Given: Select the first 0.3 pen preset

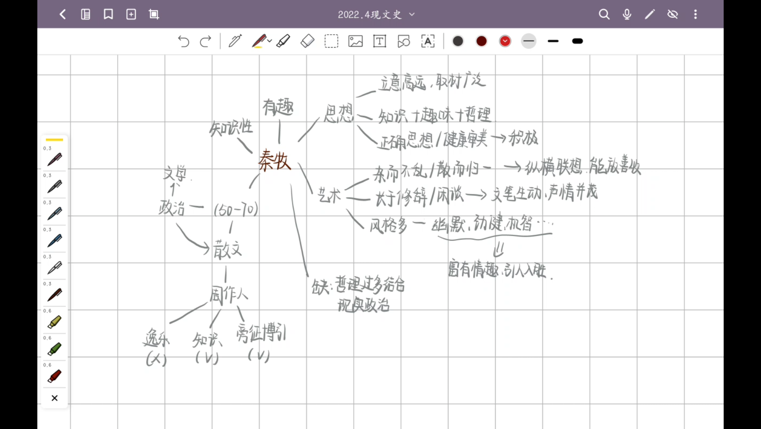Looking at the screenshot, I should [54, 159].
